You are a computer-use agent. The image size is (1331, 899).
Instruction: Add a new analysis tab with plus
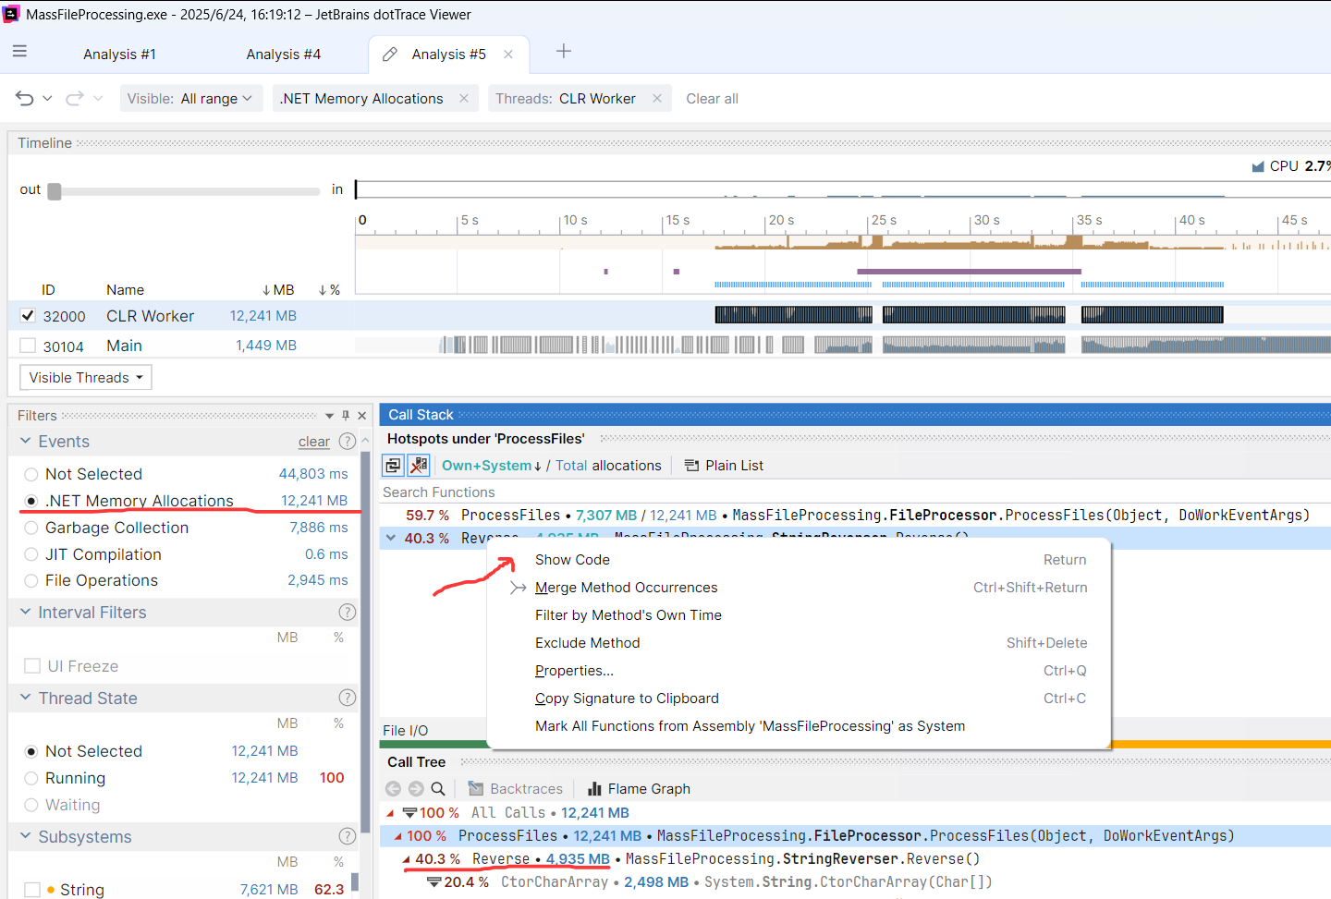coord(563,52)
